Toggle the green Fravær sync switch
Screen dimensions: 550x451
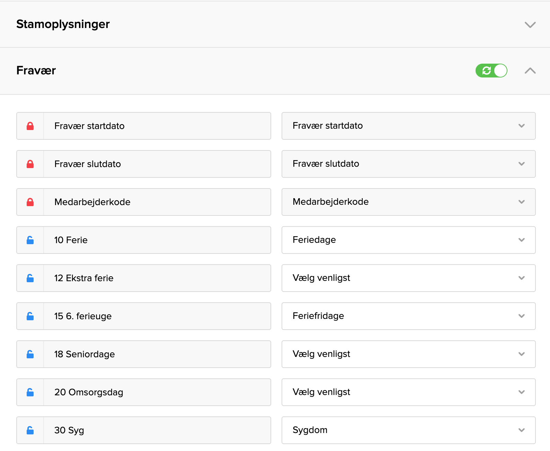coord(491,71)
